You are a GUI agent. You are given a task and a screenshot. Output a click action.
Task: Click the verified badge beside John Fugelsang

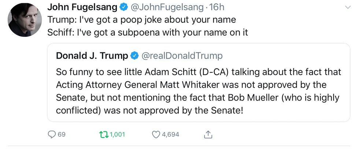click(x=124, y=8)
